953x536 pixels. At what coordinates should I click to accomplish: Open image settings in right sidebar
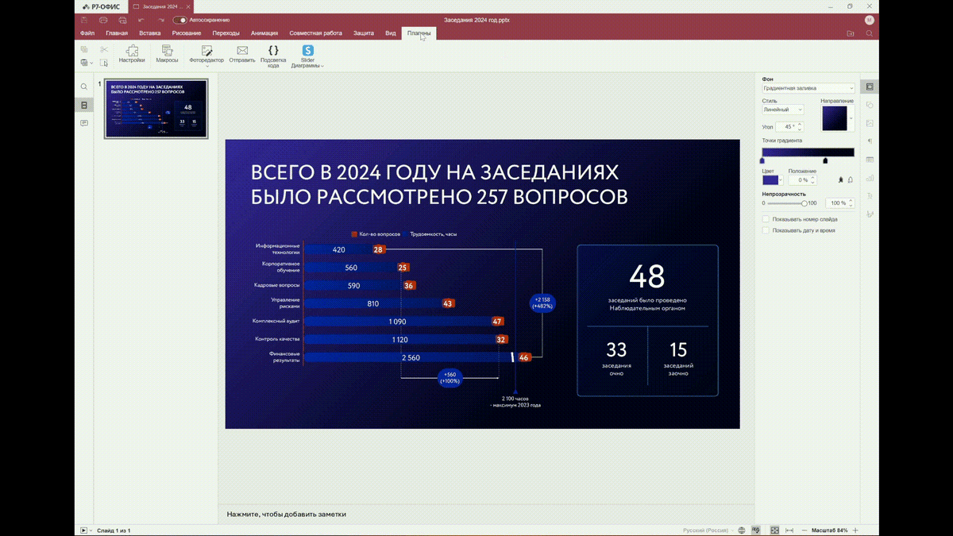(x=870, y=123)
